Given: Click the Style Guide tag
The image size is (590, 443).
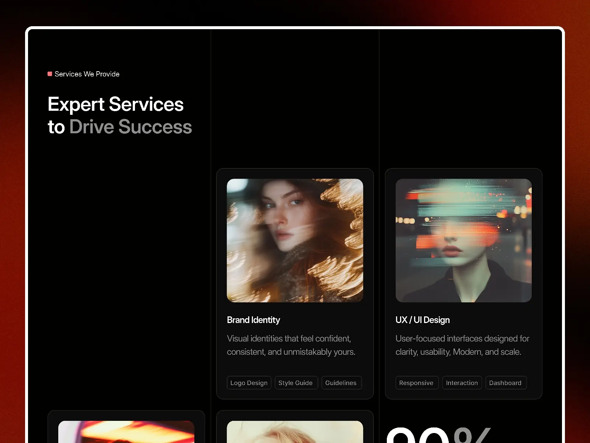Looking at the screenshot, I should [296, 383].
